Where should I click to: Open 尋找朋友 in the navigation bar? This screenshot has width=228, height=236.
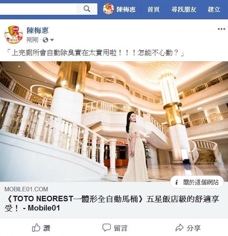pos(184,9)
